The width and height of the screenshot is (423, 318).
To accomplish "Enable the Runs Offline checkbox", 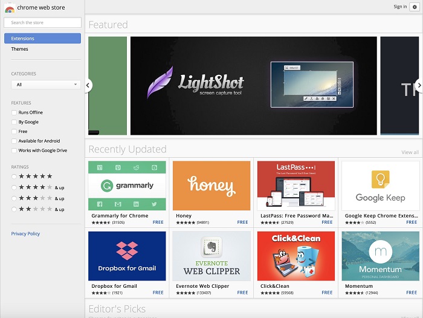I will pyautogui.click(x=14, y=112).
